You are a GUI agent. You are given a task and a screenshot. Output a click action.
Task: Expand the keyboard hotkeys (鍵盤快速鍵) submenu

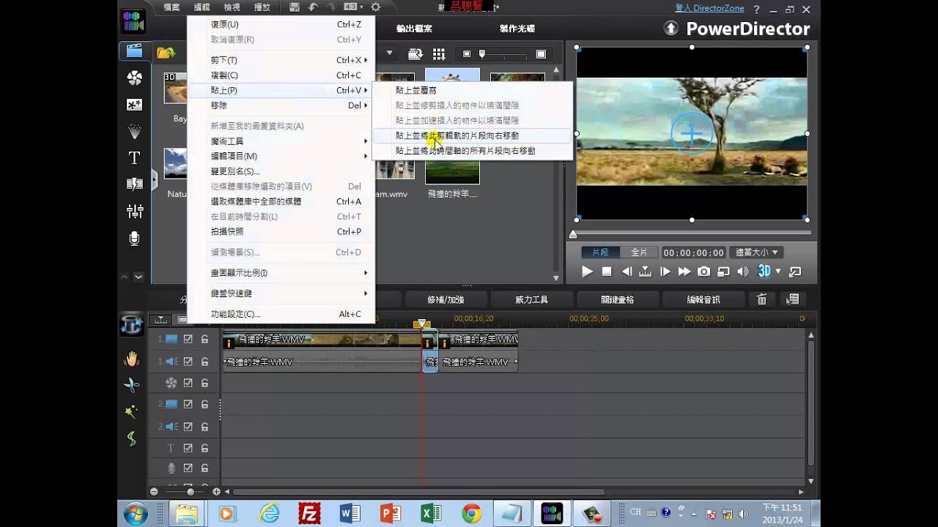366,294
